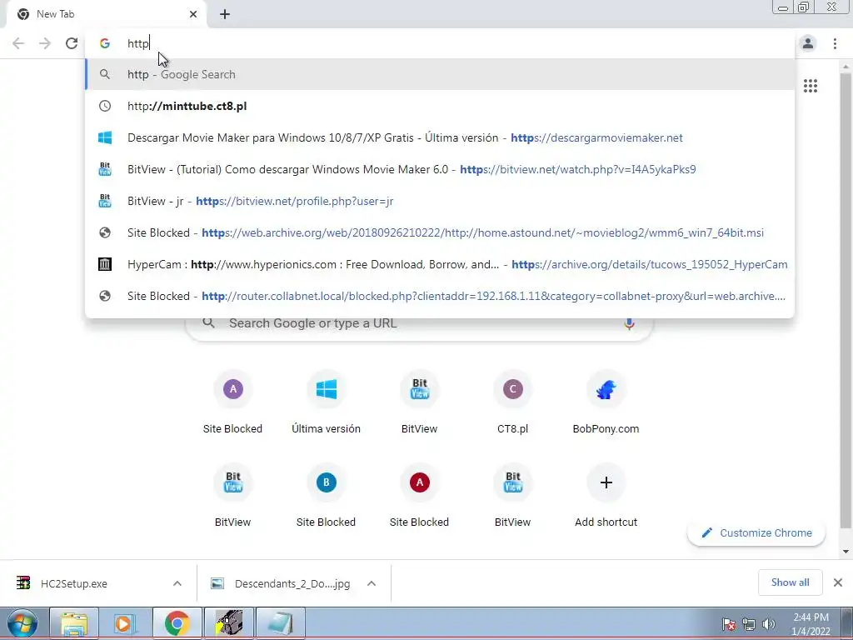Click Add shortcut plus tile
853x640 pixels.
[x=606, y=495]
